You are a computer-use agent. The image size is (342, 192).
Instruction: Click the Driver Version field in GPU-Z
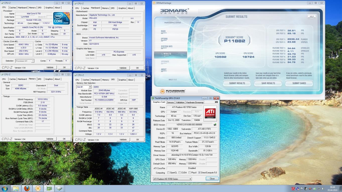(192, 155)
